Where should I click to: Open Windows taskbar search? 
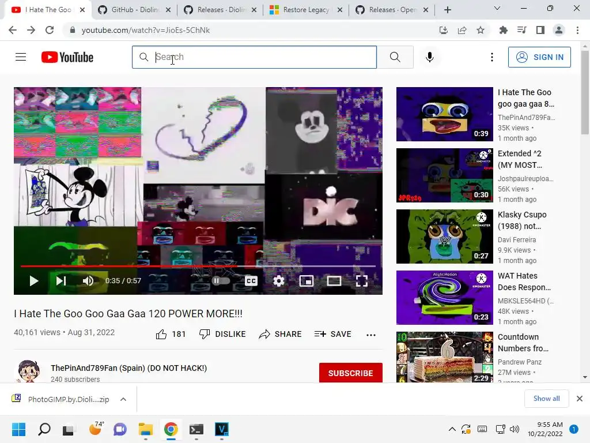[x=44, y=429]
